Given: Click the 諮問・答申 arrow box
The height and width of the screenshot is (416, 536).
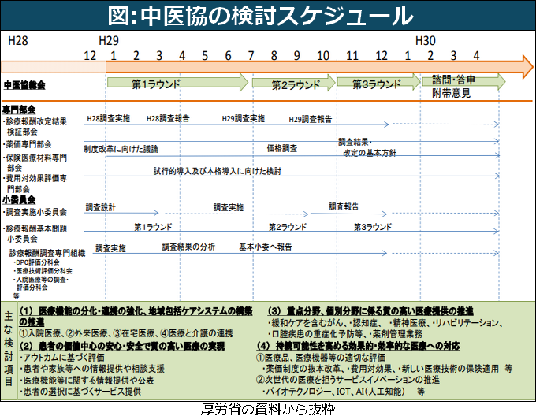Looking at the screenshot, I should tap(456, 80).
